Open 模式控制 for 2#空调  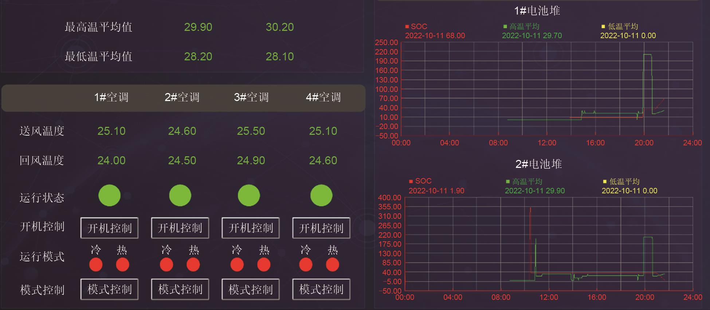click(180, 289)
